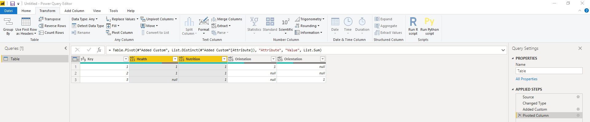Switch to the Home tab
590x122 pixels.
coord(26,11)
